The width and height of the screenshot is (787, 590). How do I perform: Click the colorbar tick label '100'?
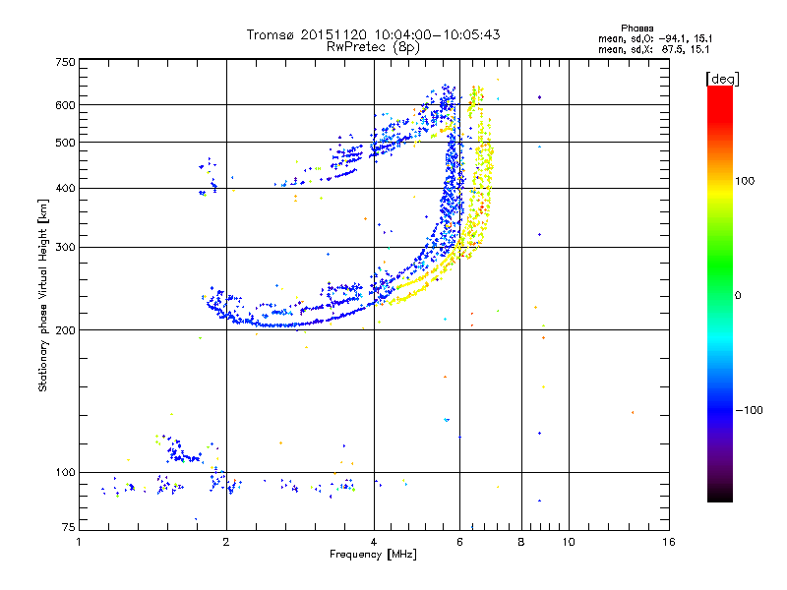point(745,181)
